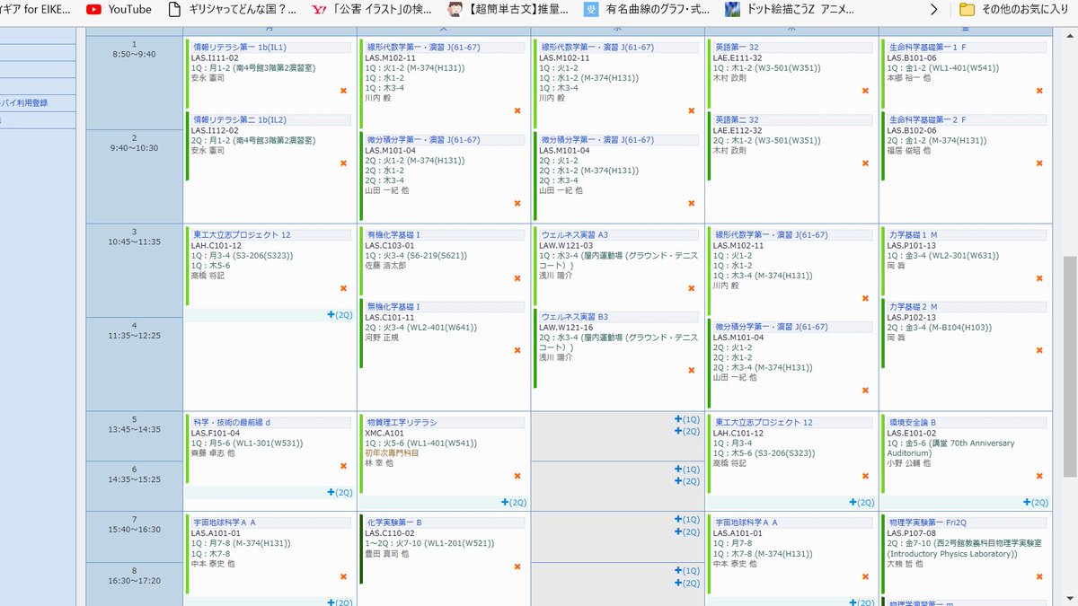
Task: Select period 2 cell 9:40~10:30
Action: tap(135, 176)
